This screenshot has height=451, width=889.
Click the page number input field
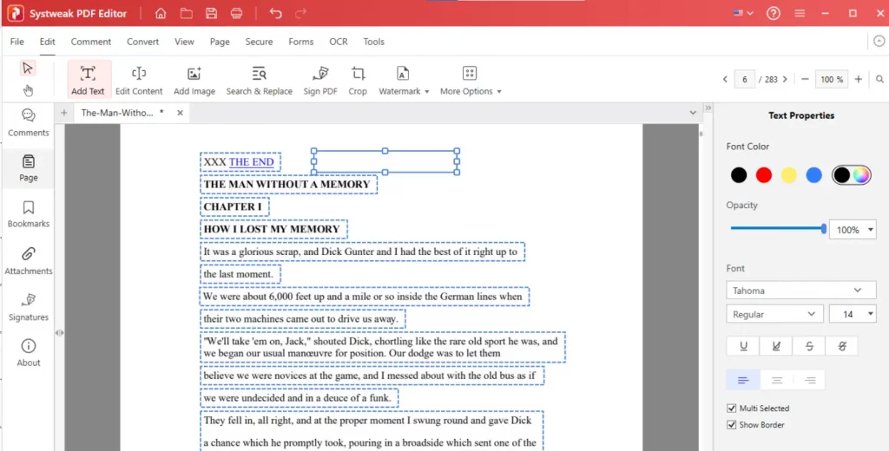tap(743, 79)
